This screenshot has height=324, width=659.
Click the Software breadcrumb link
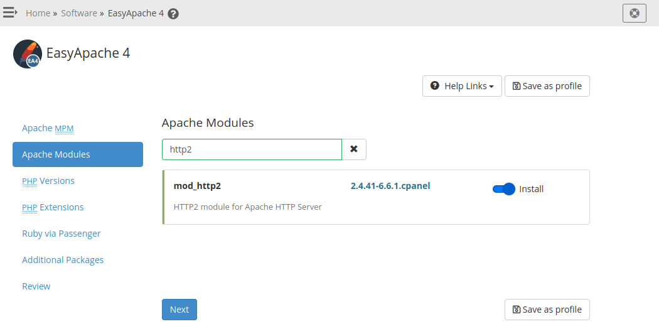[x=79, y=13]
